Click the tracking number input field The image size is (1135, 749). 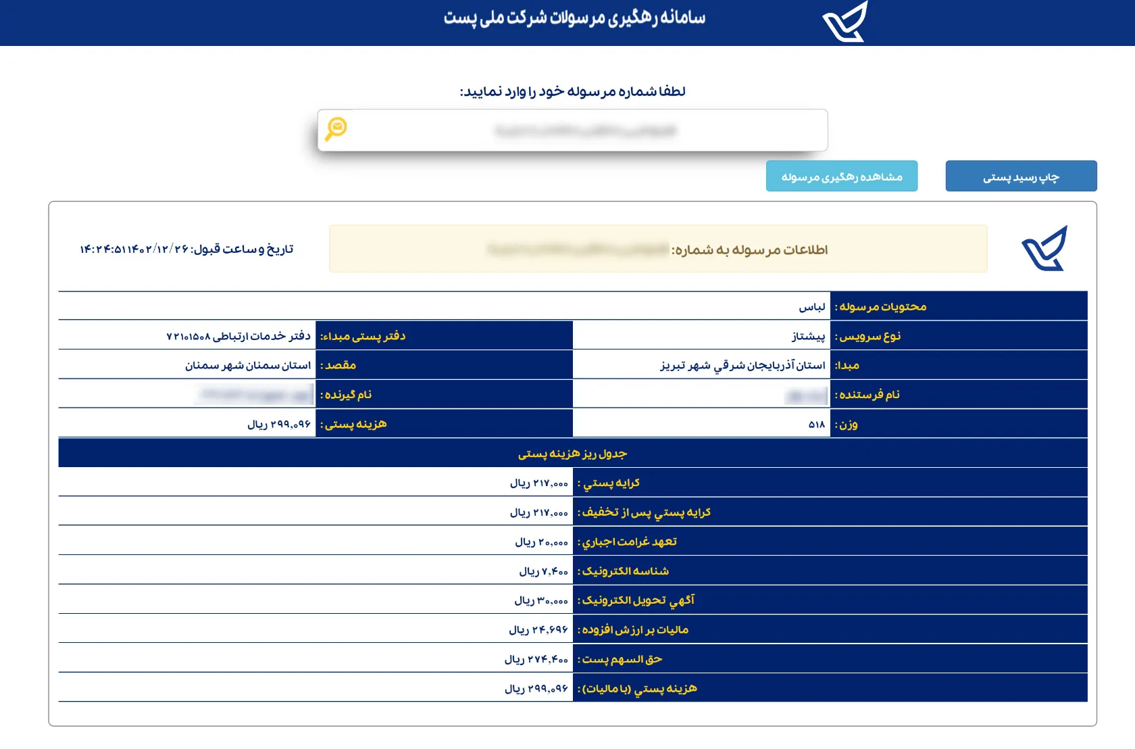(572, 130)
